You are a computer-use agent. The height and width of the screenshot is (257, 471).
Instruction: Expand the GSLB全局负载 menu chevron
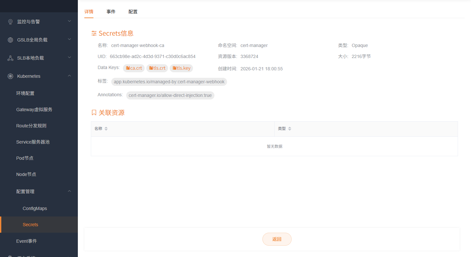69,40
